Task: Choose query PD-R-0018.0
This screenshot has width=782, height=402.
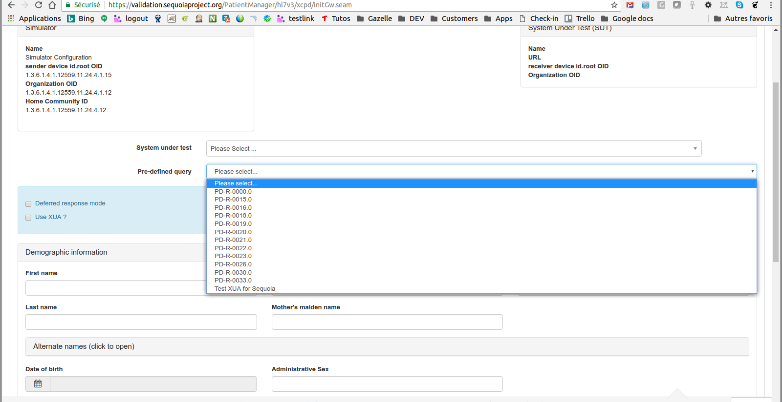Action: (481, 216)
